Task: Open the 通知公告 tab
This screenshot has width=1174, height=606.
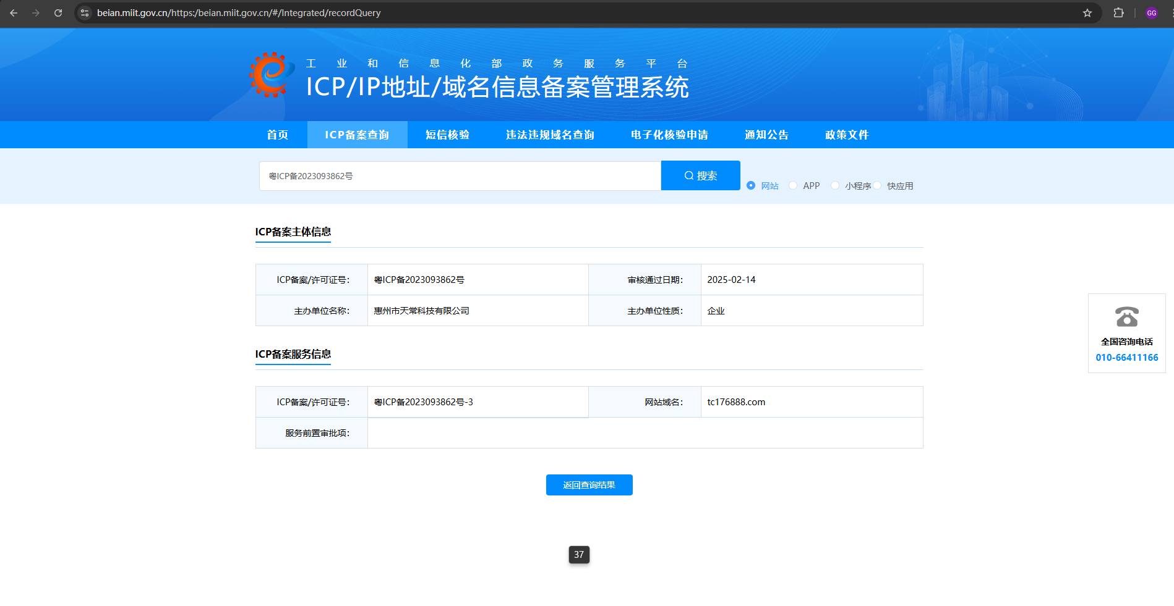Action: (x=766, y=135)
